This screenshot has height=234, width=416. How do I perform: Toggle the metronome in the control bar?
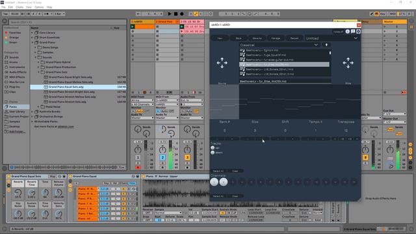(47, 14)
